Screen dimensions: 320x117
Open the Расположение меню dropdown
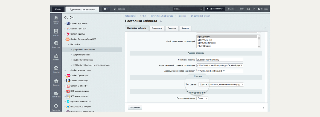(x=202, y=98)
